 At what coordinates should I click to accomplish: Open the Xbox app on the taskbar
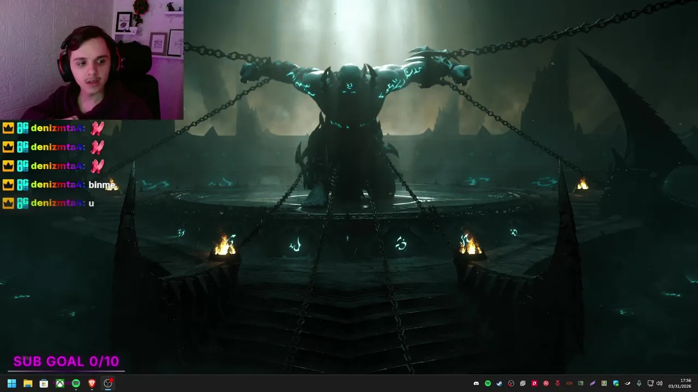(x=60, y=383)
